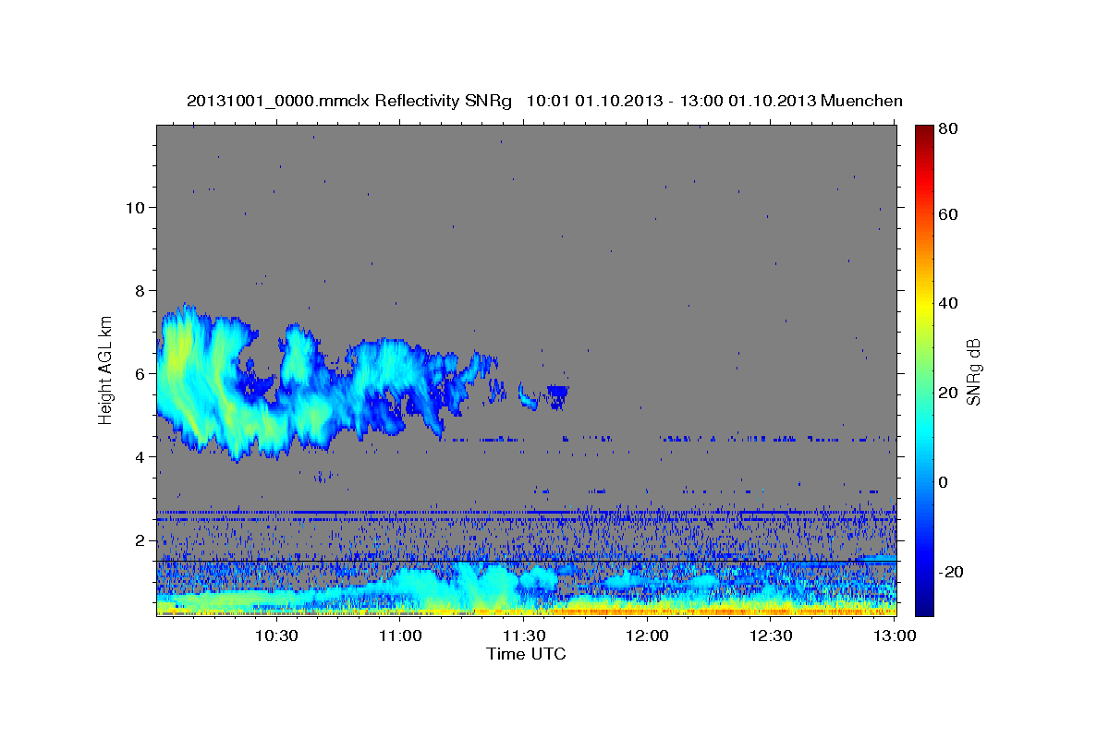This screenshot has height=739, width=1109.
Task: Click the height tick label 10
Action: [x=135, y=207]
